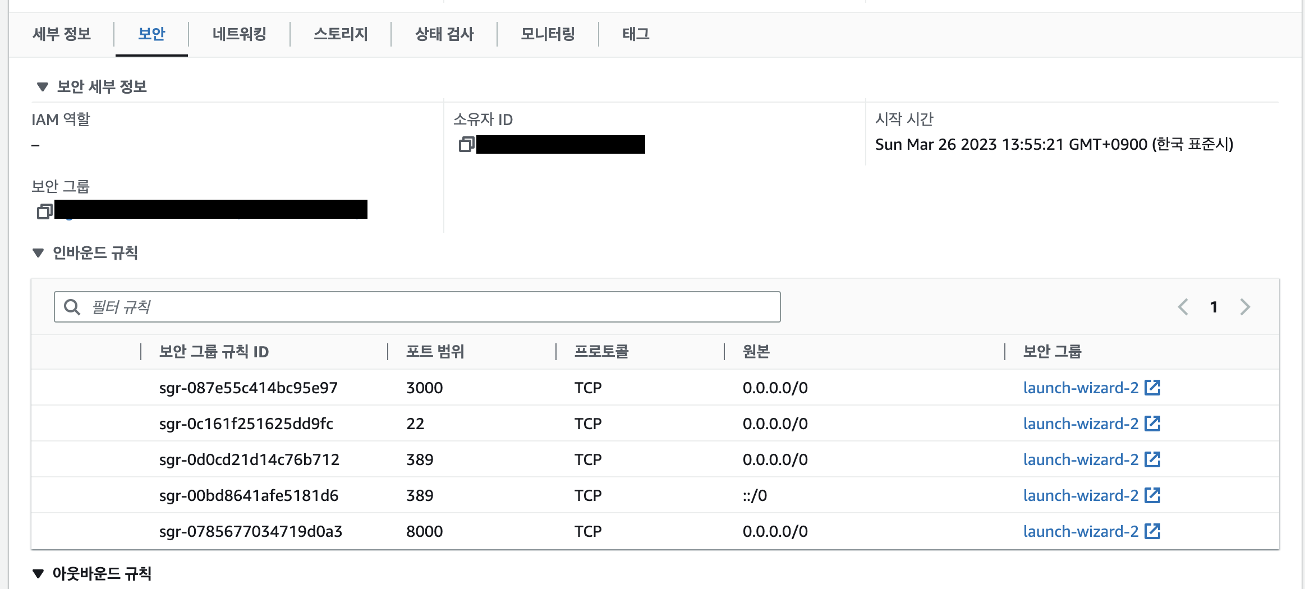This screenshot has width=1305, height=589.
Task: Click the ::/0 source value
Action: [755, 495]
